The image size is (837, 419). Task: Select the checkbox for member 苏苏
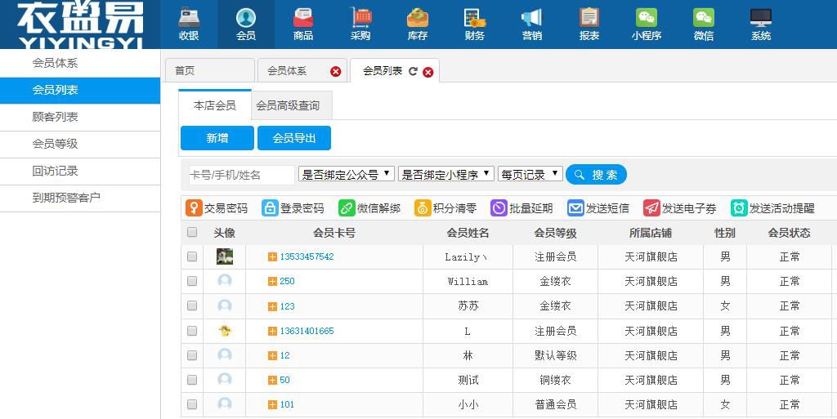click(x=192, y=306)
